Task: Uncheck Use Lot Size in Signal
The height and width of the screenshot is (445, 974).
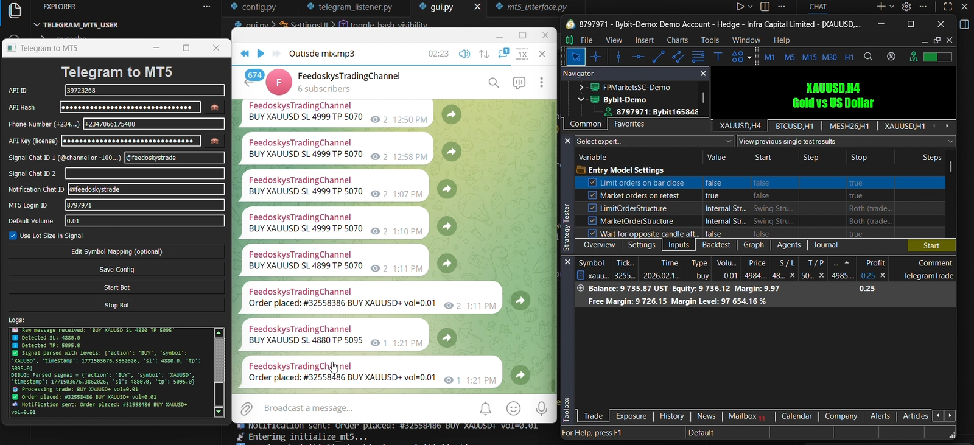Action: pyautogui.click(x=13, y=236)
